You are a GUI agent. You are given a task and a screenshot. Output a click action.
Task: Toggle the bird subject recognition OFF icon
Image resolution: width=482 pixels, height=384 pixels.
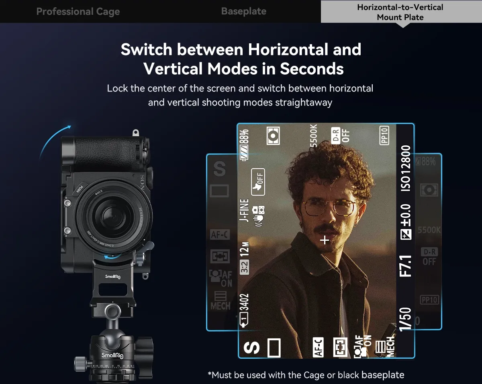257,182
